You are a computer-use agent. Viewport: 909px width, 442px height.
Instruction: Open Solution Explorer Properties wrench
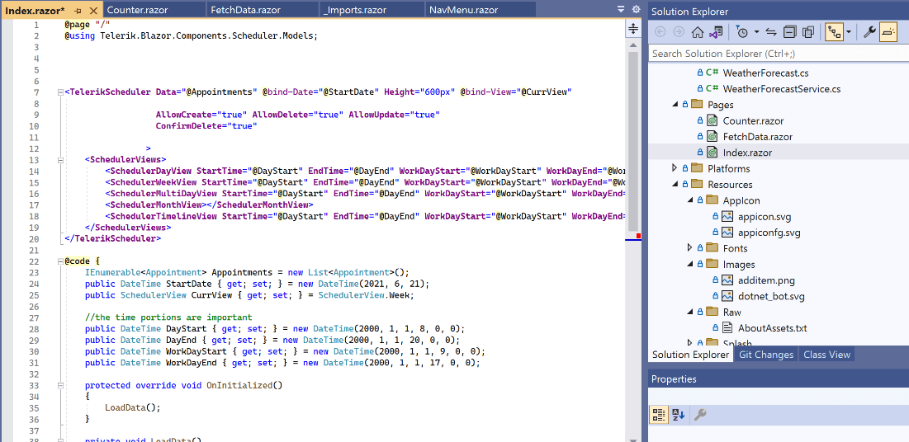(x=869, y=32)
